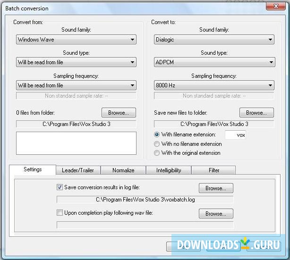Image resolution: width=290 pixels, height=260 pixels.
Task: Open the Normalize tab
Action: [123, 170]
